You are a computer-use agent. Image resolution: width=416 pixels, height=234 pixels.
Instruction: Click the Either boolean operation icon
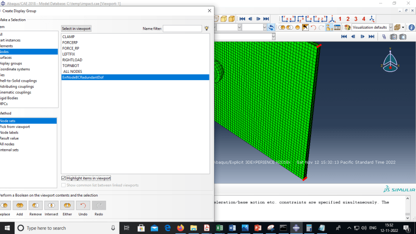pyautogui.click(x=67, y=205)
